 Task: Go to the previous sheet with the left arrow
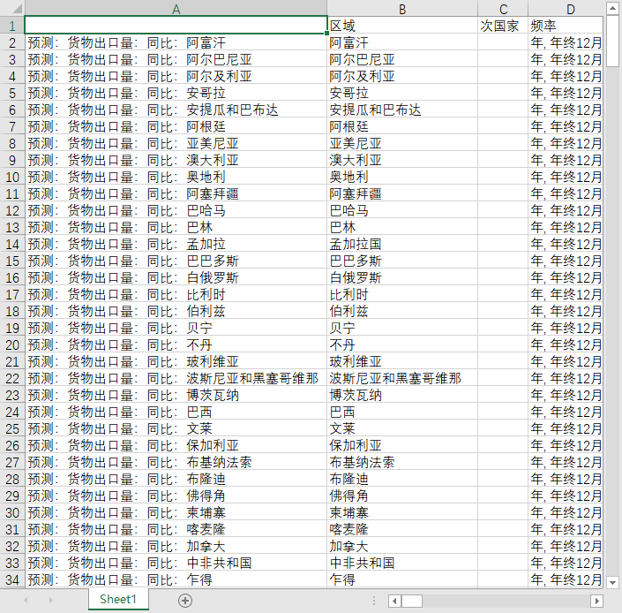tap(26, 600)
